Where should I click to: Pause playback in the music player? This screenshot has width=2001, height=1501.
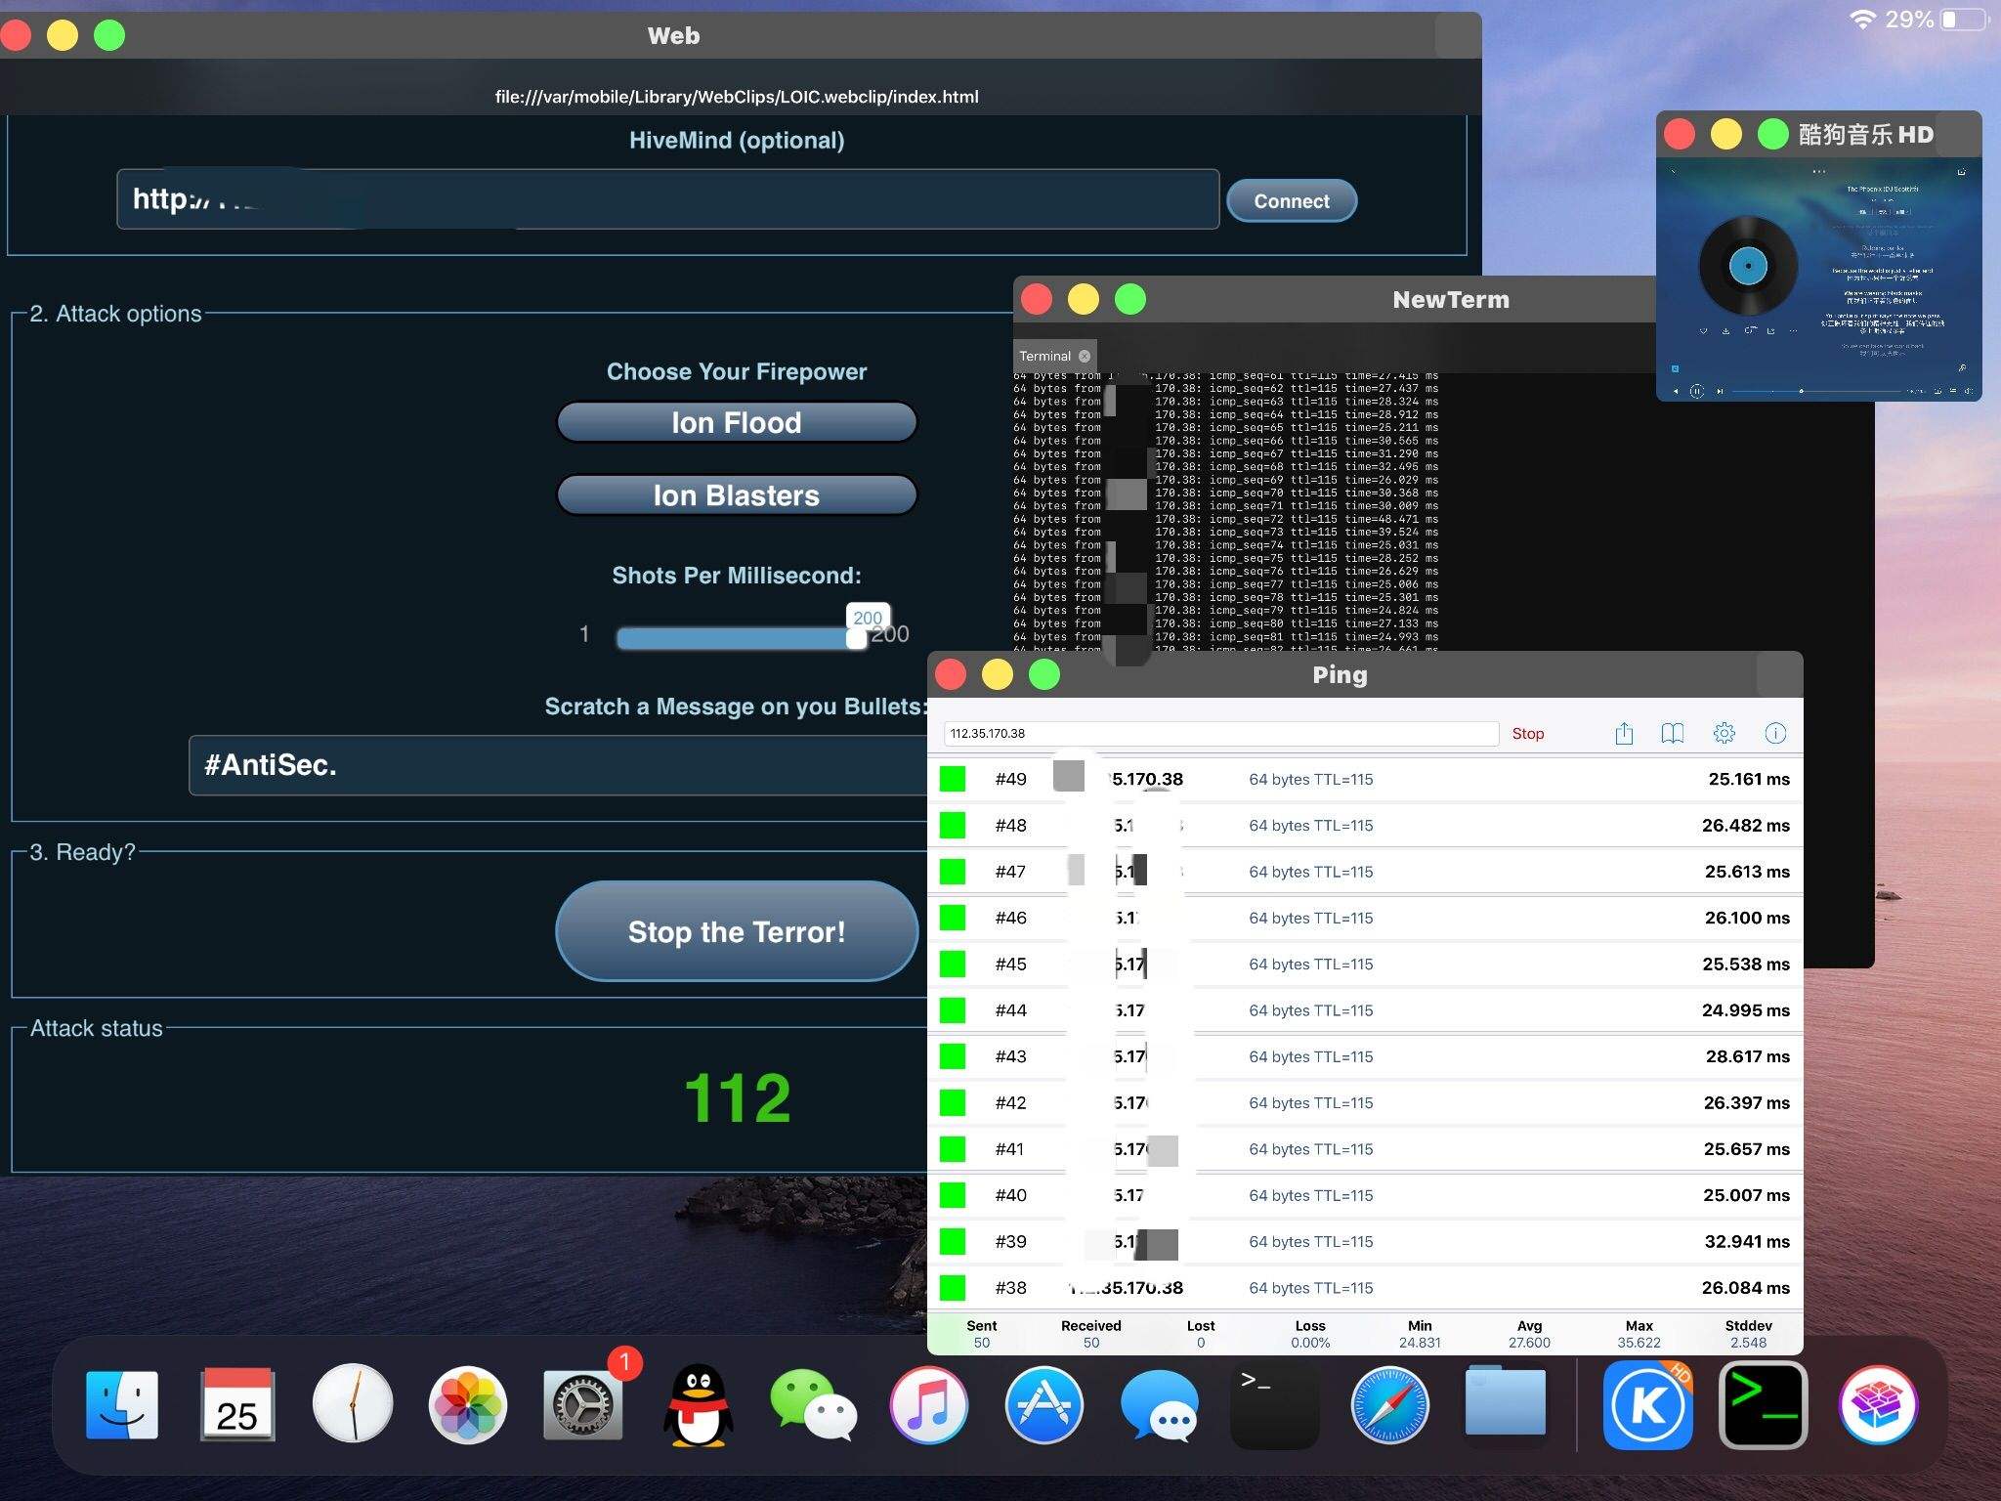pyautogui.click(x=1697, y=391)
